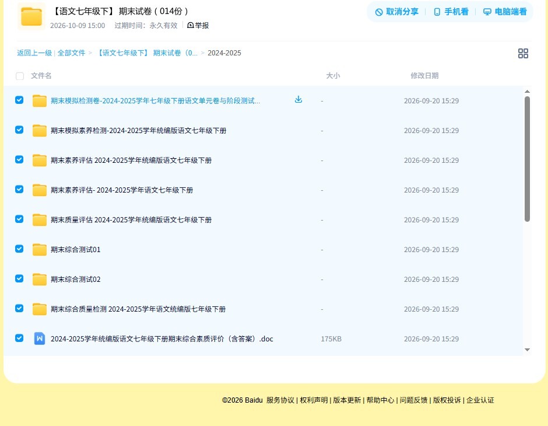Open folder name 期末综合测试02

tap(75, 279)
